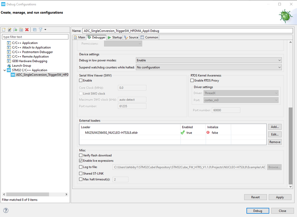
Task: Click the Maximum SWO clock field
Action: [132, 100]
